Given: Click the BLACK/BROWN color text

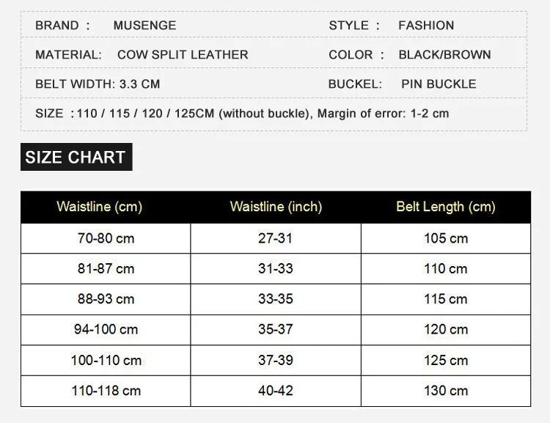Looking at the screenshot, I should 445,55.
